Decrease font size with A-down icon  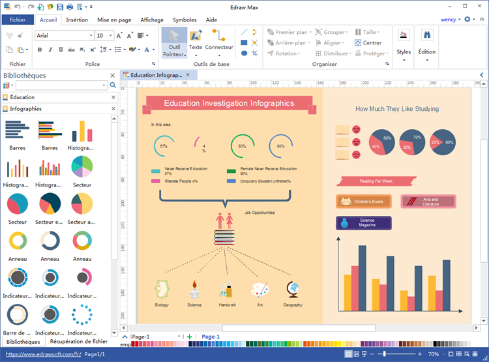130,36
